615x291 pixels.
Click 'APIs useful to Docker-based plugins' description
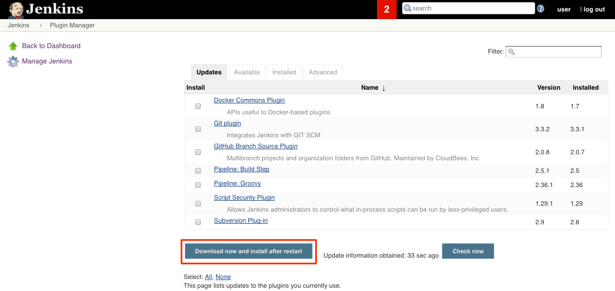tap(279, 112)
